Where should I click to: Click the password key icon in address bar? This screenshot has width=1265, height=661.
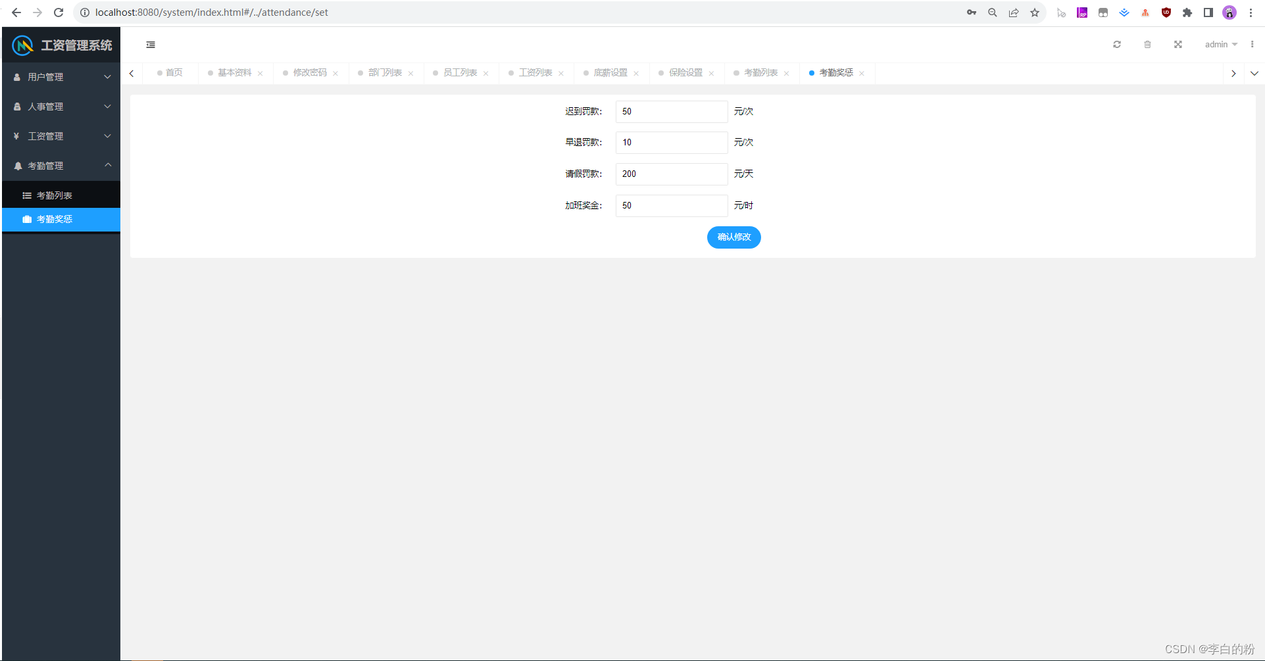click(x=972, y=12)
